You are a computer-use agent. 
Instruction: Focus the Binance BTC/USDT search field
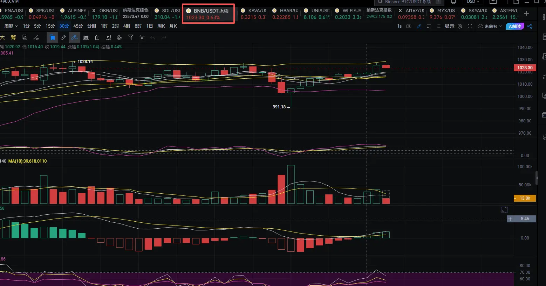pos(409,2)
